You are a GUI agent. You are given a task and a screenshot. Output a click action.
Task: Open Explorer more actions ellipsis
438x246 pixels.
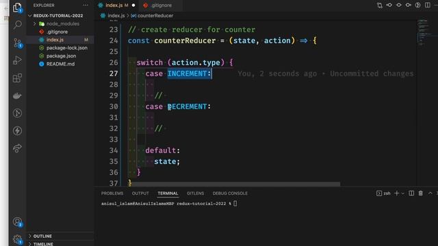pos(85,5)
